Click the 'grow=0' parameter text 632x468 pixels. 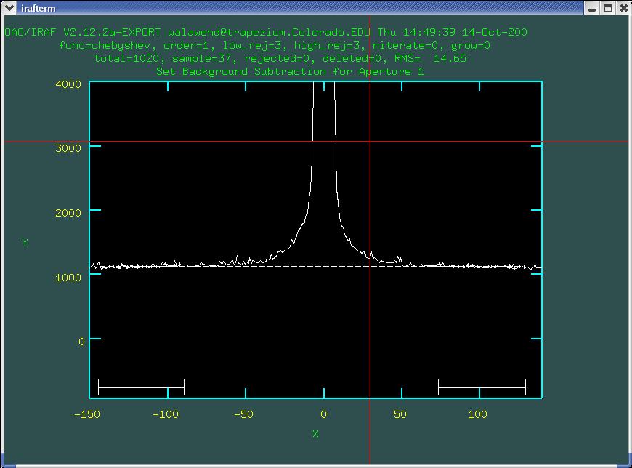(x=471, y=46)
